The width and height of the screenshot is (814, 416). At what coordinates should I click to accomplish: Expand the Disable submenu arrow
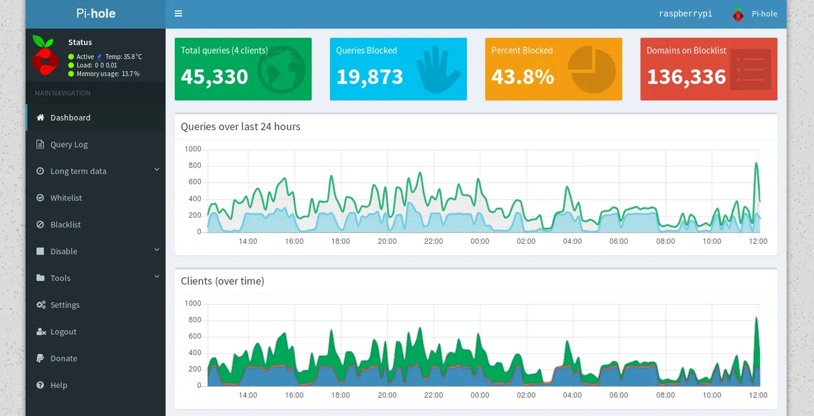pyautogui.click(x=157, y=250)
